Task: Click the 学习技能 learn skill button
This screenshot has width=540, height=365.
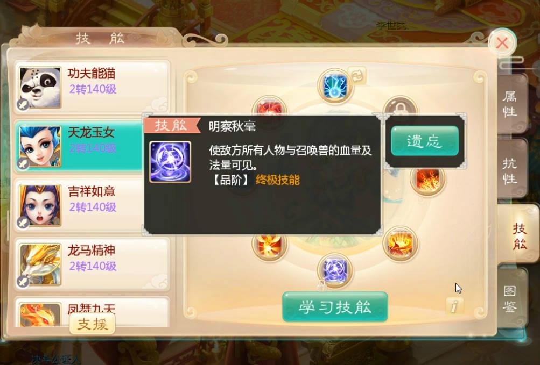Action: pyautogui.click(x=335, y=307)
